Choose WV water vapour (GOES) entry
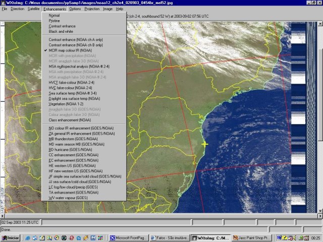The width and height of the screenshot is (323, 242). tap(68, 198)
